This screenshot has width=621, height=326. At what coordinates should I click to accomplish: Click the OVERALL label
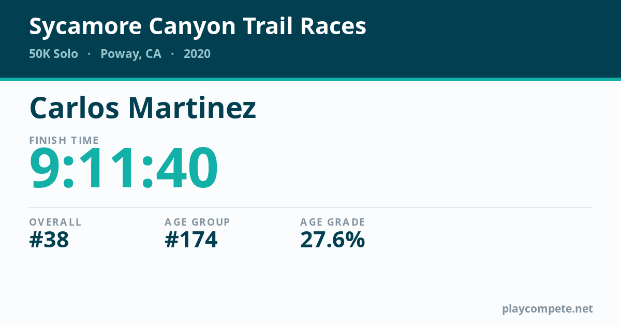pyautogui.click(x=55, y=222)
